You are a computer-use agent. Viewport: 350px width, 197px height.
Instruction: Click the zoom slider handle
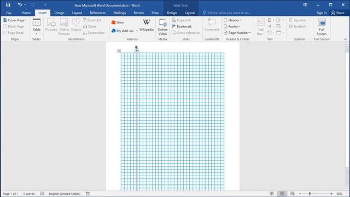[x=310, y=194]
